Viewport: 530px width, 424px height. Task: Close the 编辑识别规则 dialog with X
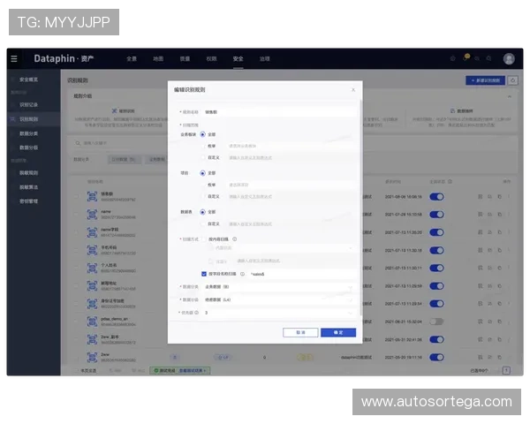(x=353, y=89)
